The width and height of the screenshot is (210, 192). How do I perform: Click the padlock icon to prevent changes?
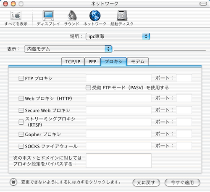[13, 182]
